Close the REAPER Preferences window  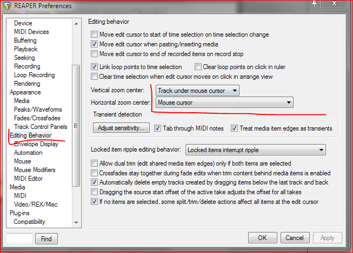point(334,4)
